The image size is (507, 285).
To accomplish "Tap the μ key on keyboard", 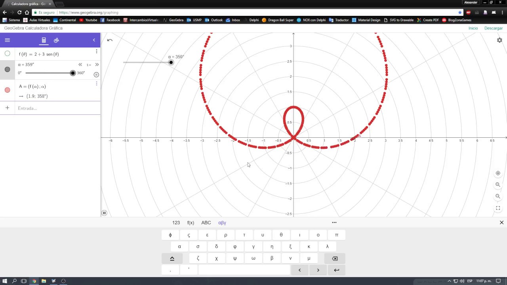I will (309, 258).
